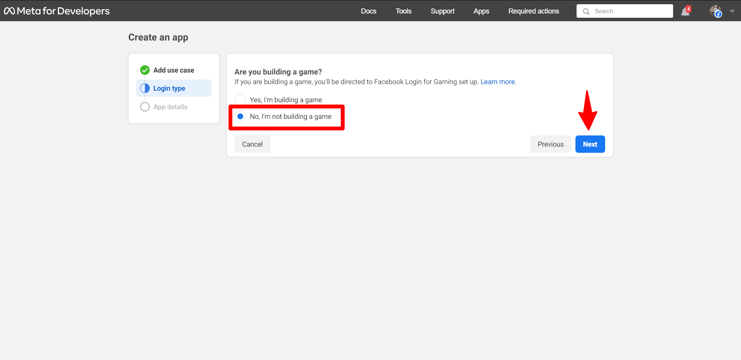This screenshot has height=360, width=741.
Task: Go to Required actions
Action: (x=533, y=11)
